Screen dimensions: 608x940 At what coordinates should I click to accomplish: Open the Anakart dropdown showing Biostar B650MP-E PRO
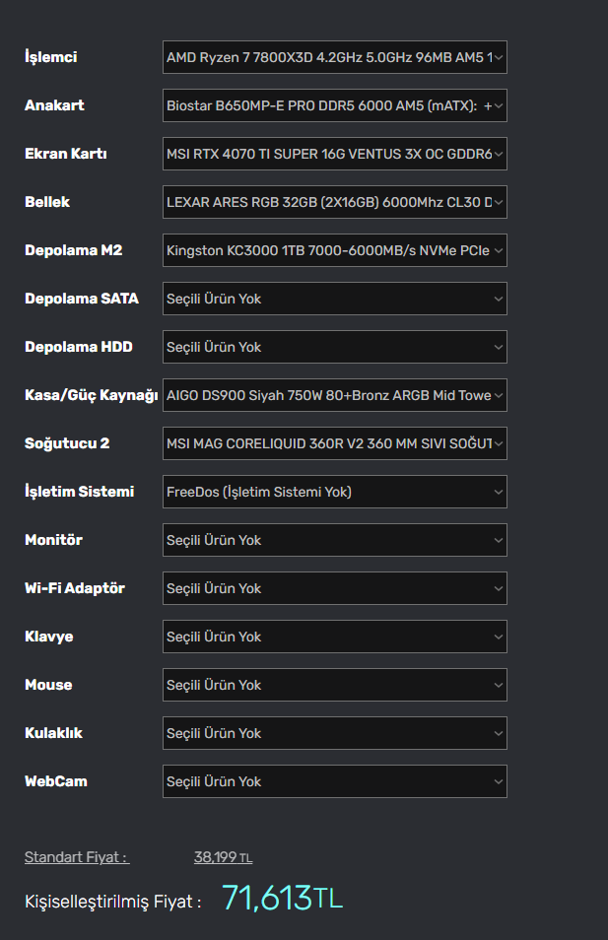pyautogui.click(x=335, y=105)
